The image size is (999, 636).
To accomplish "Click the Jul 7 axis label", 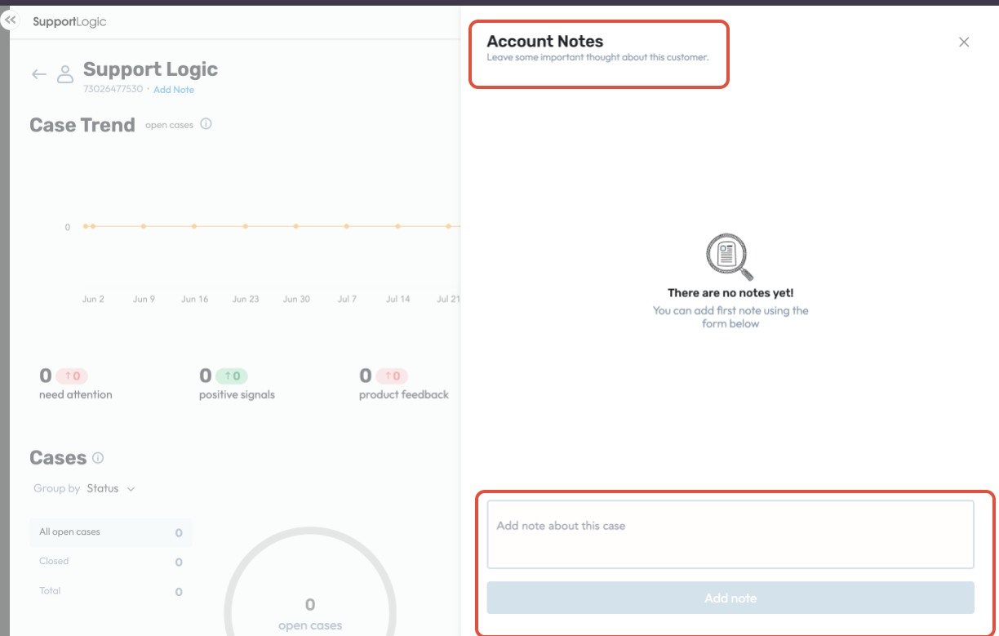I will pos(347,300).
